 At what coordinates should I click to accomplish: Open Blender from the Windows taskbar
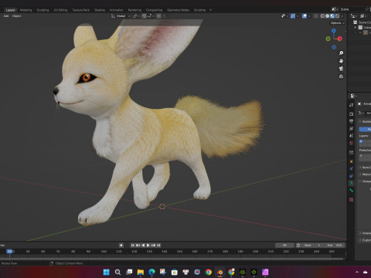point(220,272)
